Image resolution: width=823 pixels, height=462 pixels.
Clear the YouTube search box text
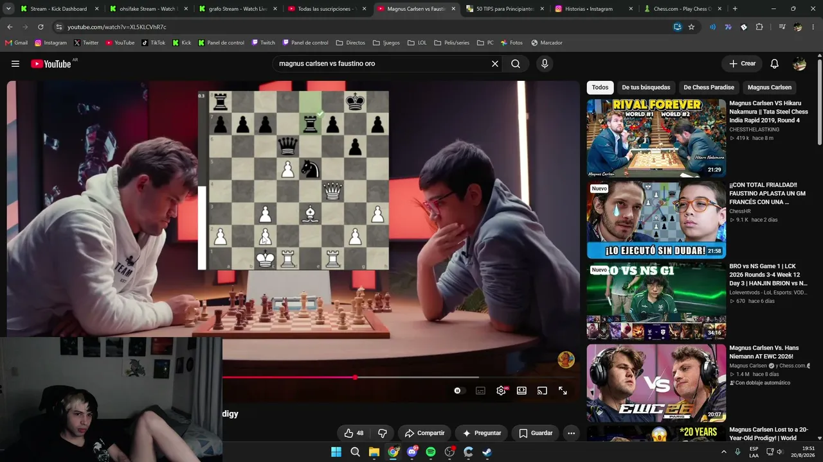(x=495, y=64)
